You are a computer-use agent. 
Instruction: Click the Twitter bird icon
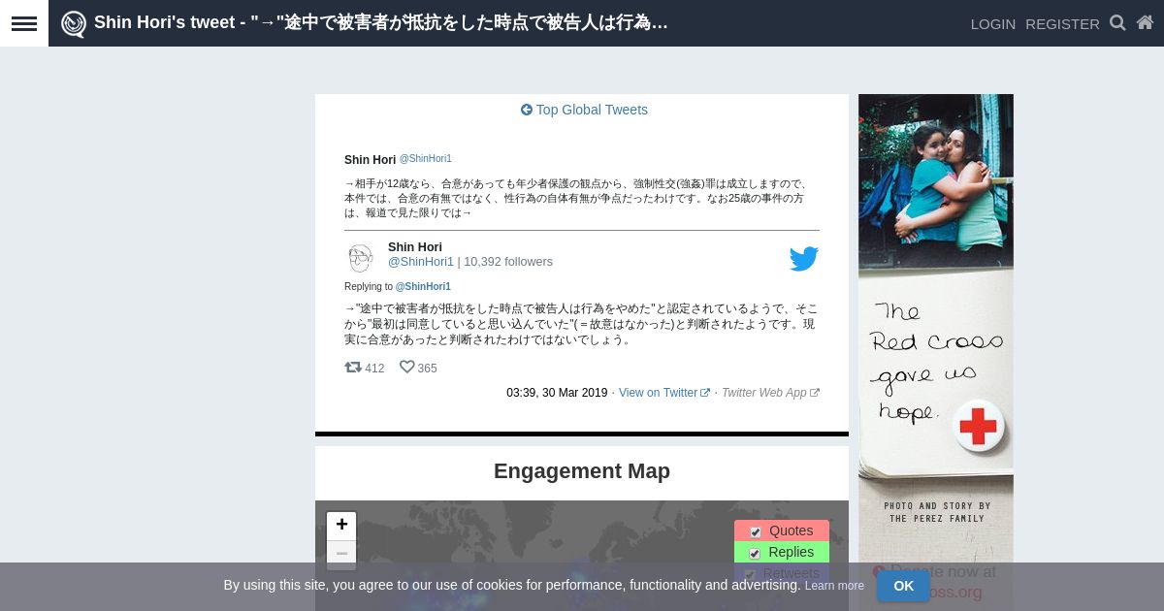pyautogui.click(x=803, y=259)
